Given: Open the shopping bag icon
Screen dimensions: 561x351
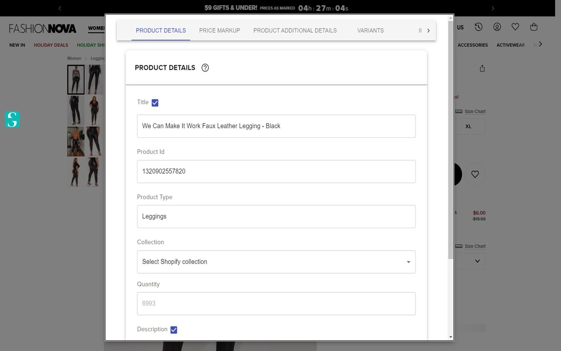Looking at the screenshot, I should point(534,27).
